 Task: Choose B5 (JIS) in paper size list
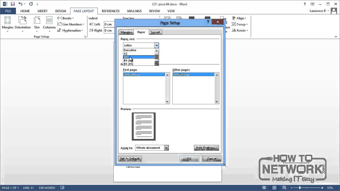click(139, 64)
